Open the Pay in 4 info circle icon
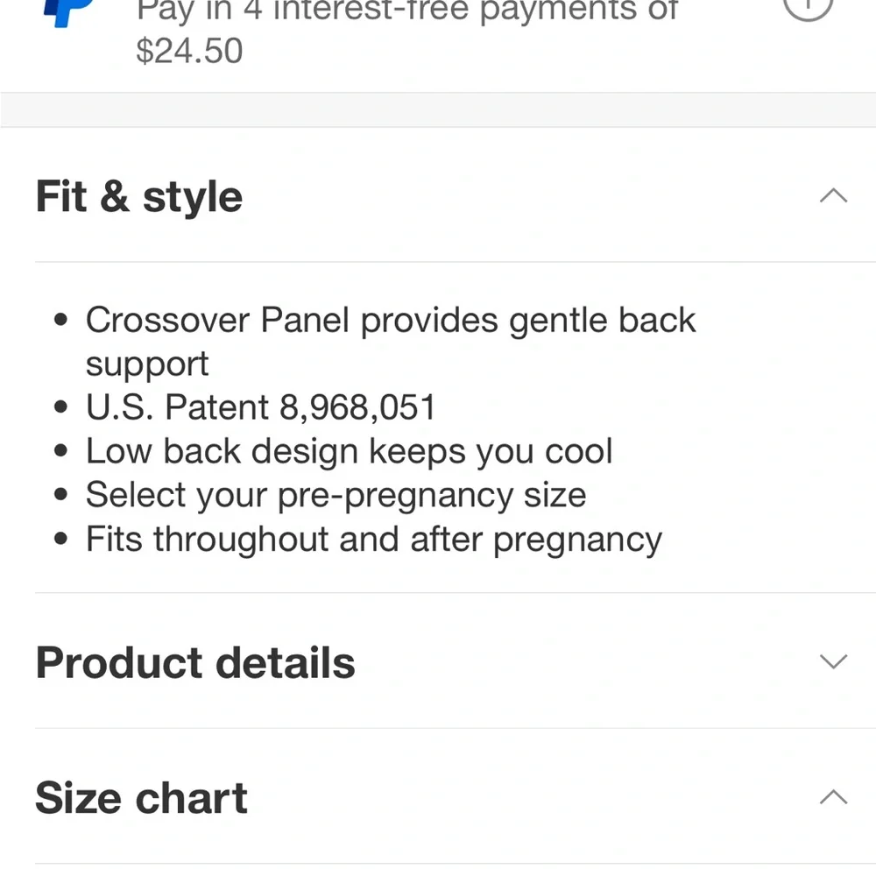The image size is (876, 876). pyautogui.click(x=808, y=7)
